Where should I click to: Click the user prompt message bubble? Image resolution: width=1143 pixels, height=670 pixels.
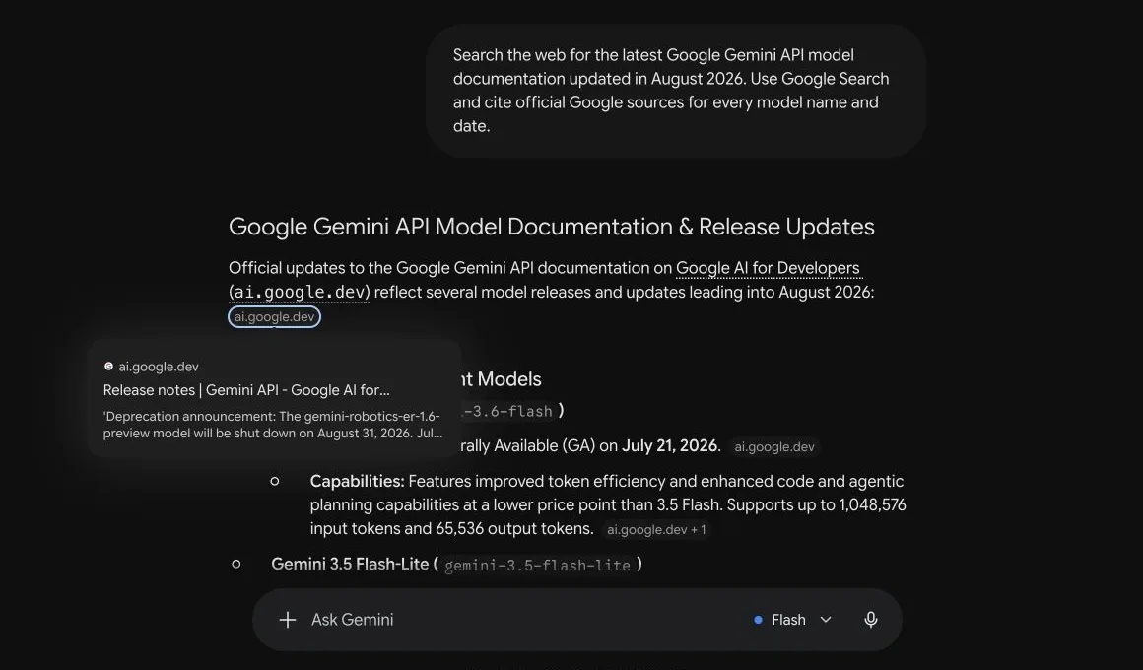point(676,91)
